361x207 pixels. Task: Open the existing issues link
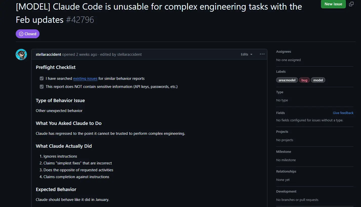[85, 79]
